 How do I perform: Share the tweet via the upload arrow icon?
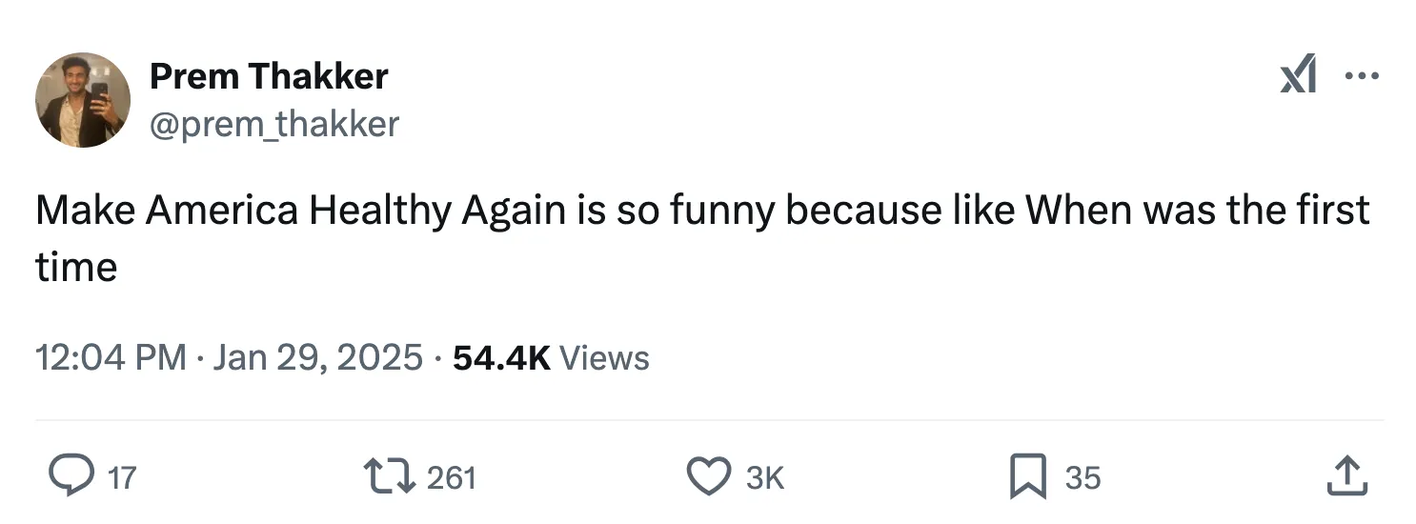coord(1347,476)
